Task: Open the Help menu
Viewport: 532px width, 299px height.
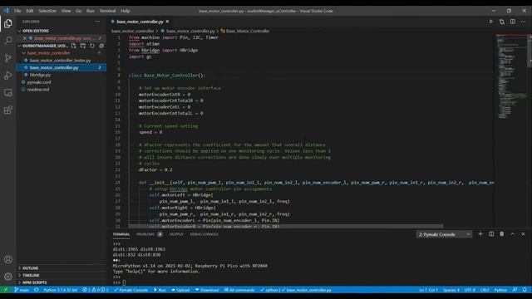Action: click(x=126, y=11)
